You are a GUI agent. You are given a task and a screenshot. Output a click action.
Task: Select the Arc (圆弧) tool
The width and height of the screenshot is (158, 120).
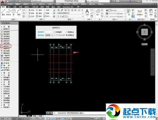pos(19,12)
